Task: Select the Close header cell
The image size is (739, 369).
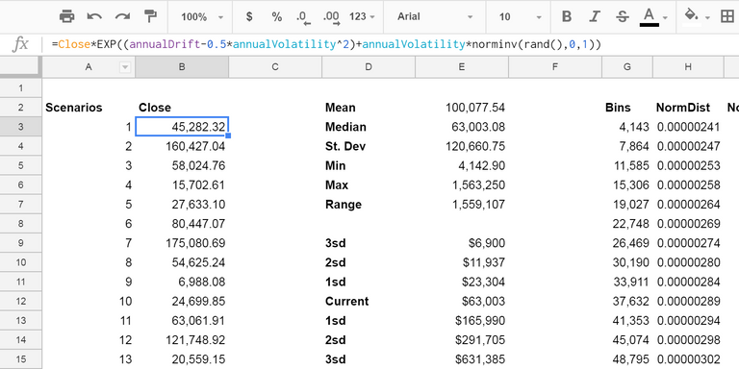Action: click(x=182, y=108)
